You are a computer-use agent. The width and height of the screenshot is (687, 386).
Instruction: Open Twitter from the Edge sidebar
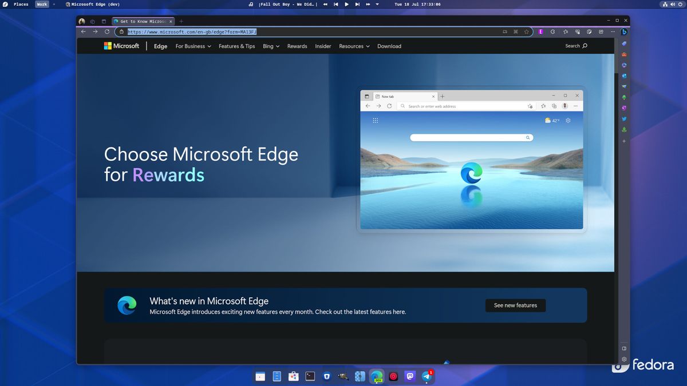(623, 119)
